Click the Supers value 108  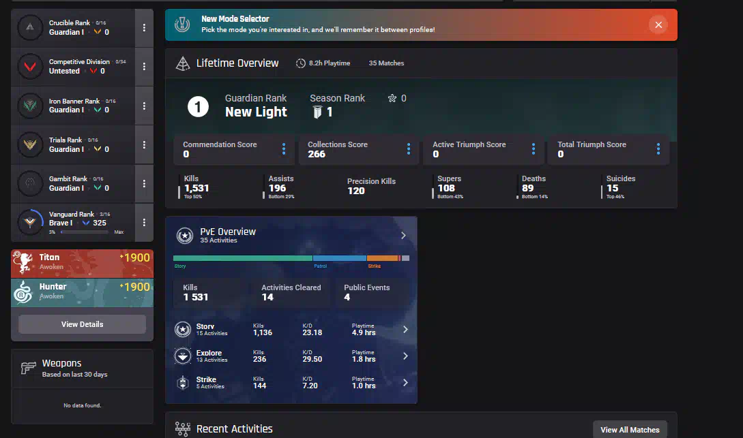pyautogui.click(x=446, y=188)
